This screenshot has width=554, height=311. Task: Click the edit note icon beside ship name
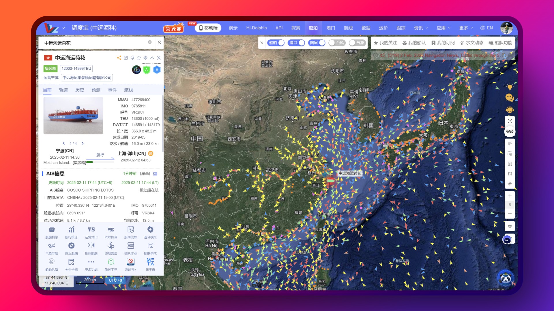click(x=126, y=58)
